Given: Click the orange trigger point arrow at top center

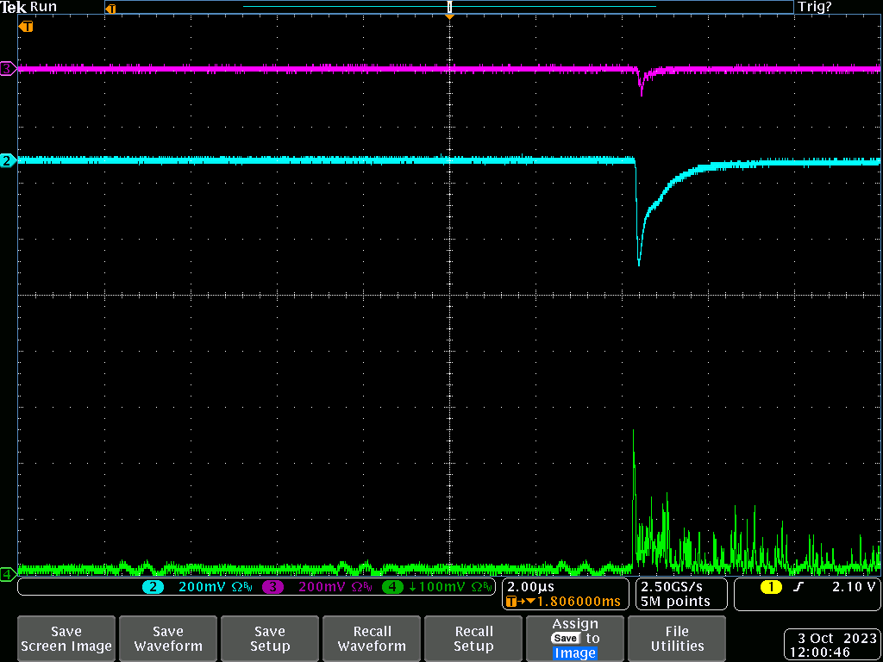Looking at the screenshot, I should click(x=449, y=16).
